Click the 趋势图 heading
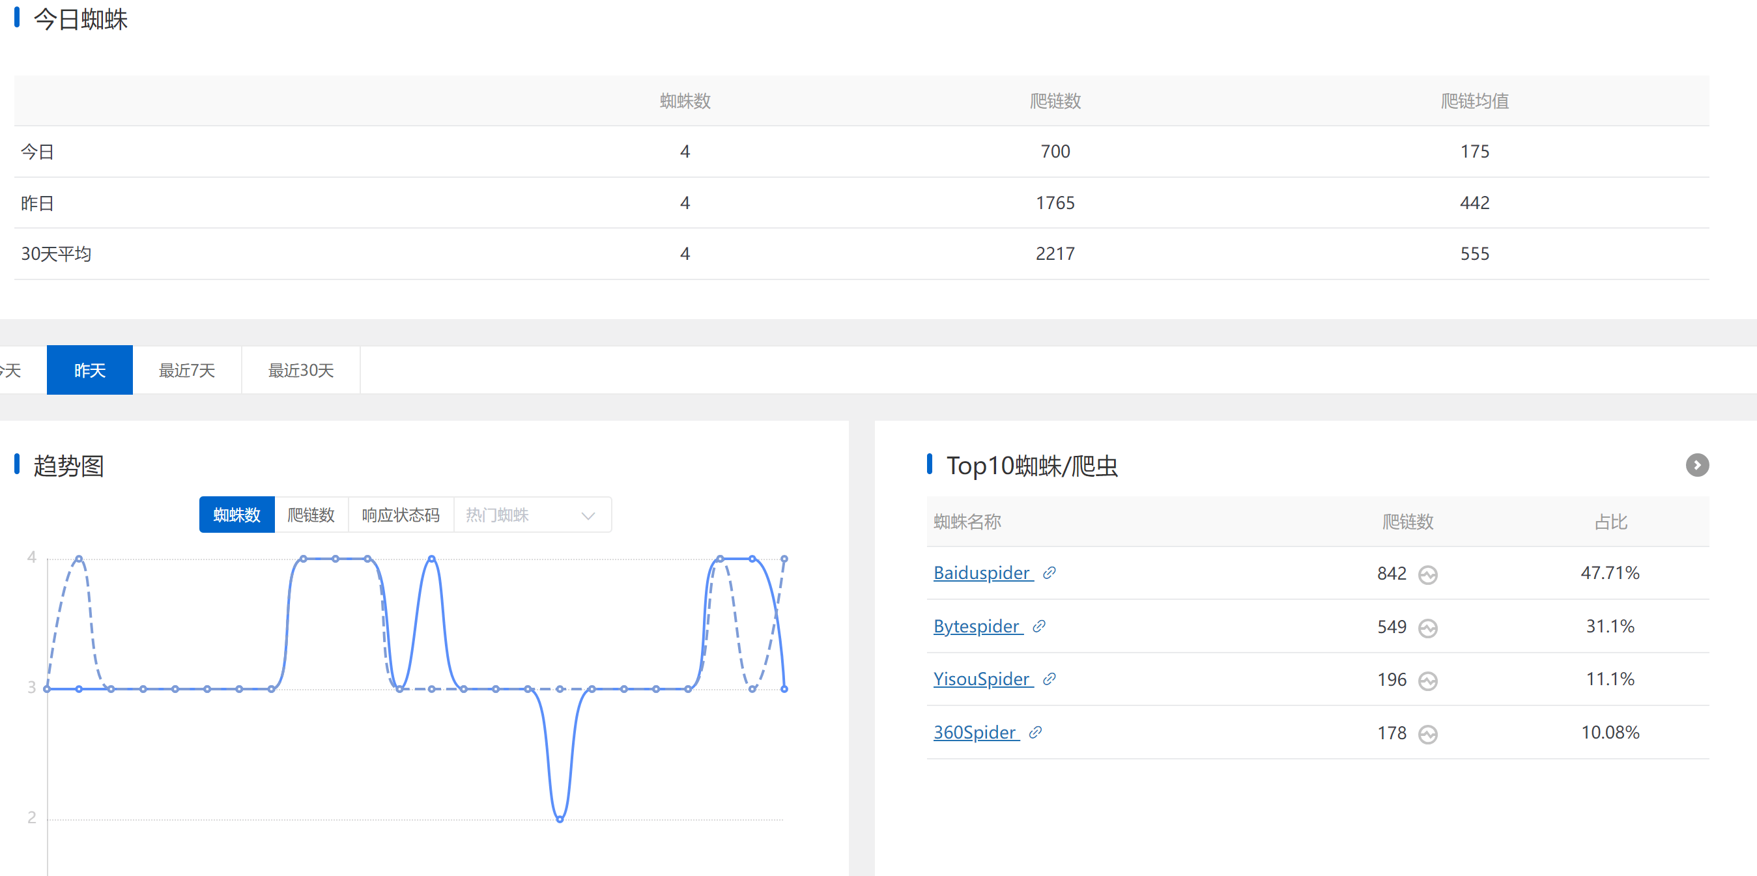Screen dimensions: 1757x876 [x=68, y=466]
